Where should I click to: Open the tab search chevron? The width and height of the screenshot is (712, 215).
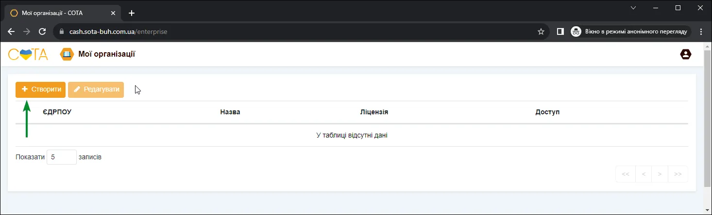pos(633,8)
